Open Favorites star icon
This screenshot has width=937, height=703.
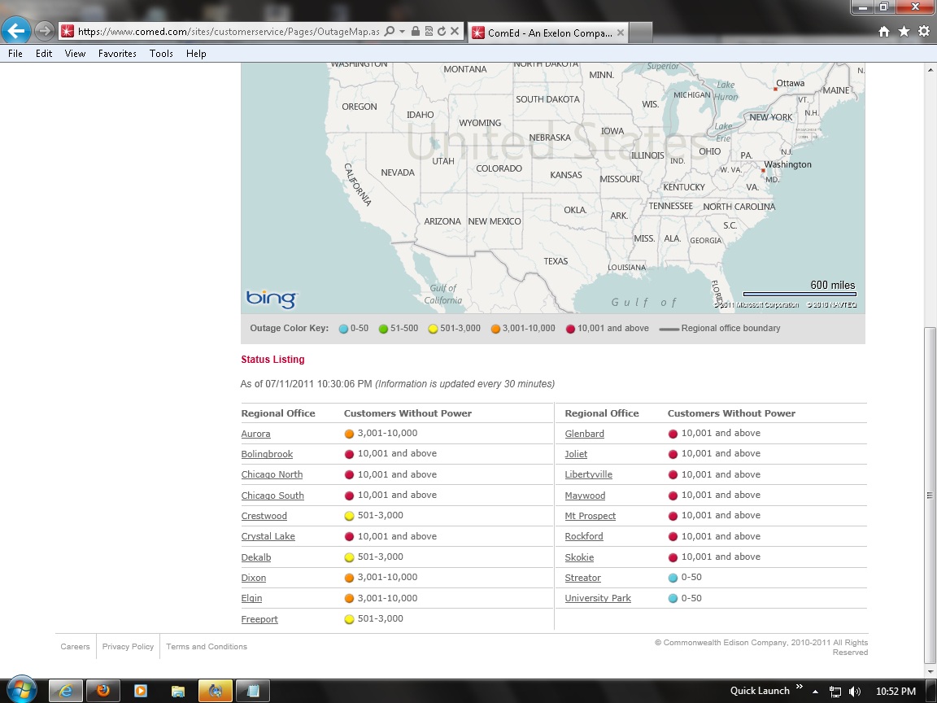point(904,32)
